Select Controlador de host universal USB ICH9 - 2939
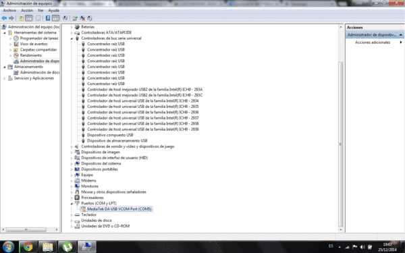Screen dimensions: 405x253 click(x=143, y=129)
